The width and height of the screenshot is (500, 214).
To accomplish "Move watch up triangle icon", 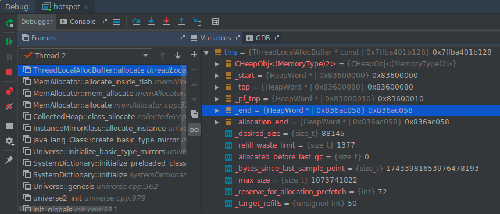I will [x=194, y=84].
